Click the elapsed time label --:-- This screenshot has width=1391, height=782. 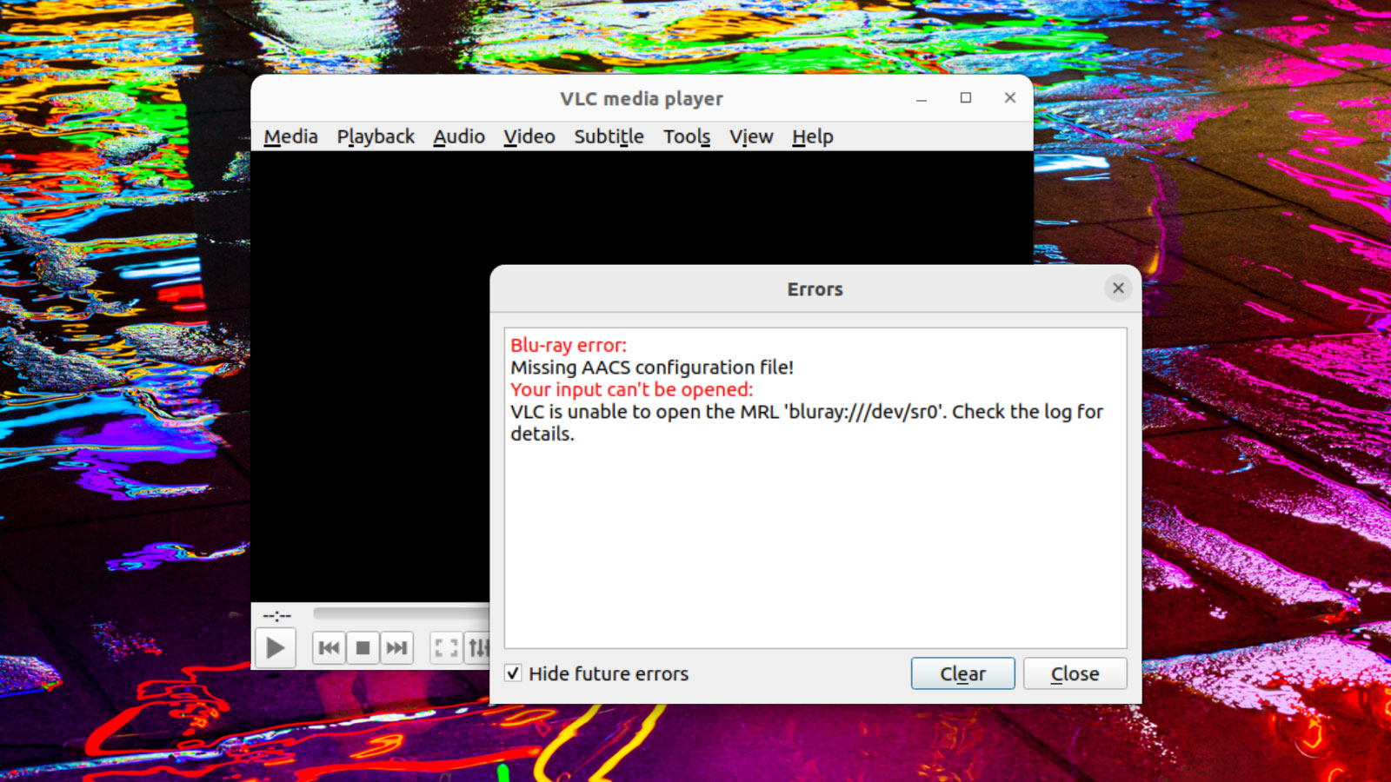pos(276,615)
